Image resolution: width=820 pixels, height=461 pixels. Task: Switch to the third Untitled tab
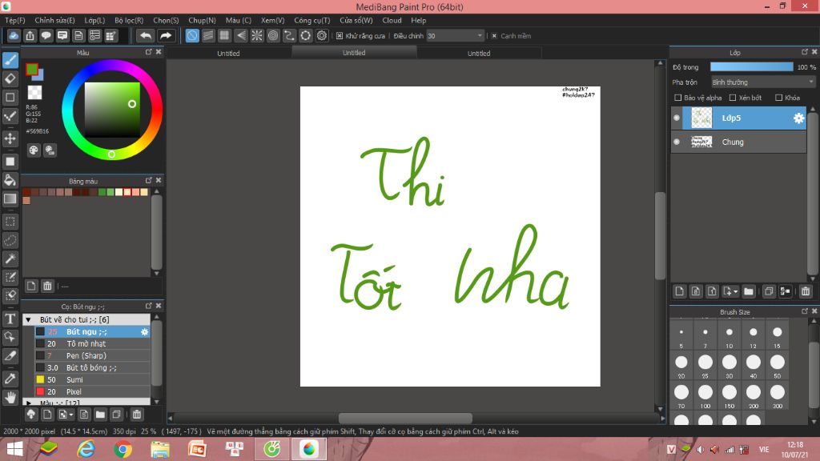click(x=479, y=53)
